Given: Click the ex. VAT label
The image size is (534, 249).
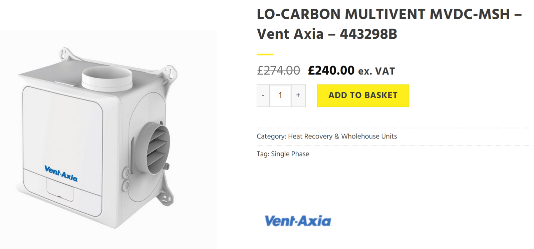Looking at the screenshot, I should [376, 71].
